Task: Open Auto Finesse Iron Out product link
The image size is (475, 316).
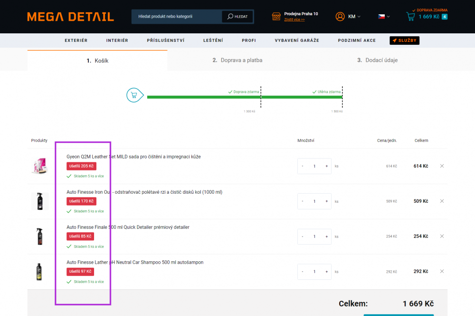Action: (x=144, y=192)
